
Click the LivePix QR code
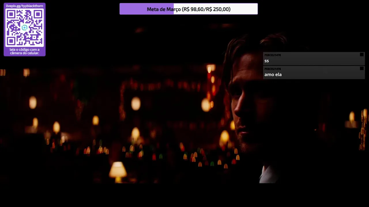point(25,28)
